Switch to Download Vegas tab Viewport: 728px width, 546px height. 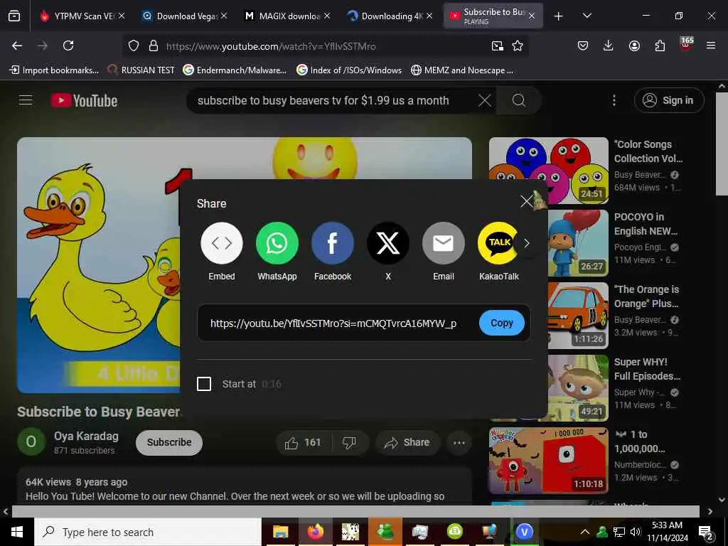pos(186,16)
